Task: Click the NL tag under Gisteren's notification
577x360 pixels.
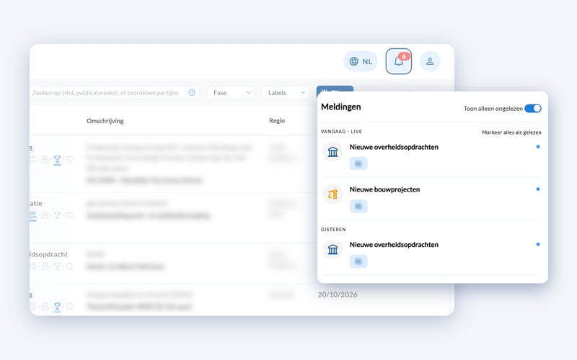Action: pos(358,261)
